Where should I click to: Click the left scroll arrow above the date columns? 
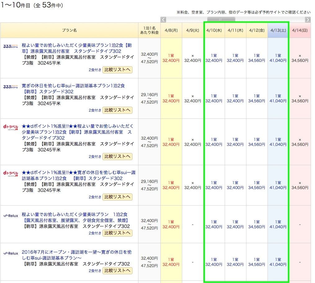tap(163, 20)
